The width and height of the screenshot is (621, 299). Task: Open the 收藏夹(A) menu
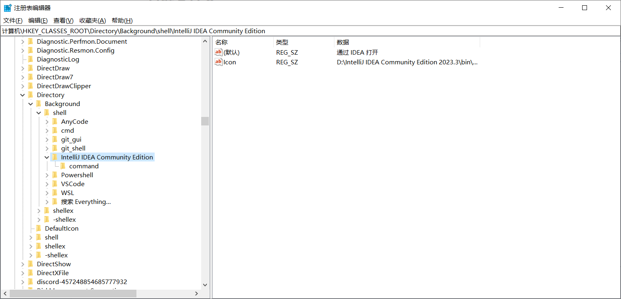tap(92, 21)
